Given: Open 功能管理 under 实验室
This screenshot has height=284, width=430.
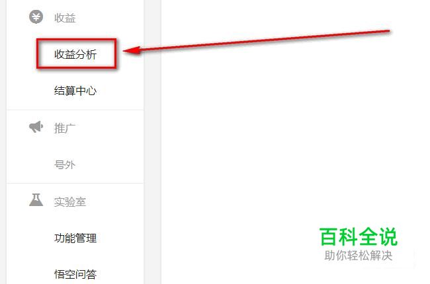Looking at the screenshot, I should 75,238.
